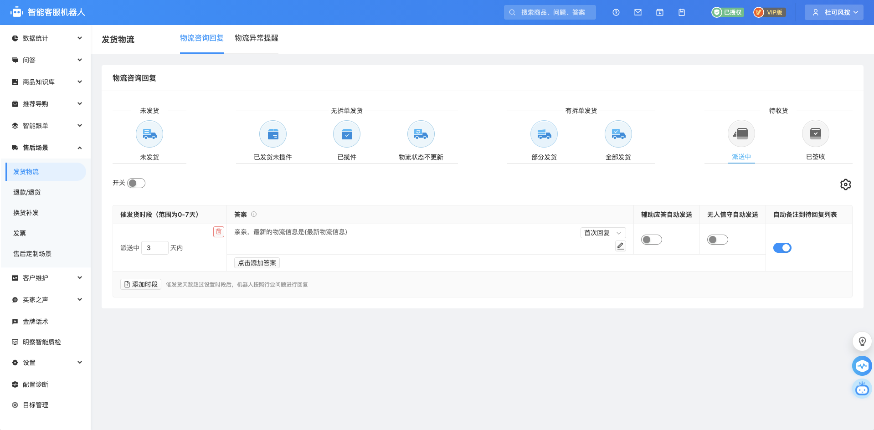The width and height of the screenshot is (874, 430).
Task: Open 目标管理 in the sidebar
Action: (x=36, y=405)
